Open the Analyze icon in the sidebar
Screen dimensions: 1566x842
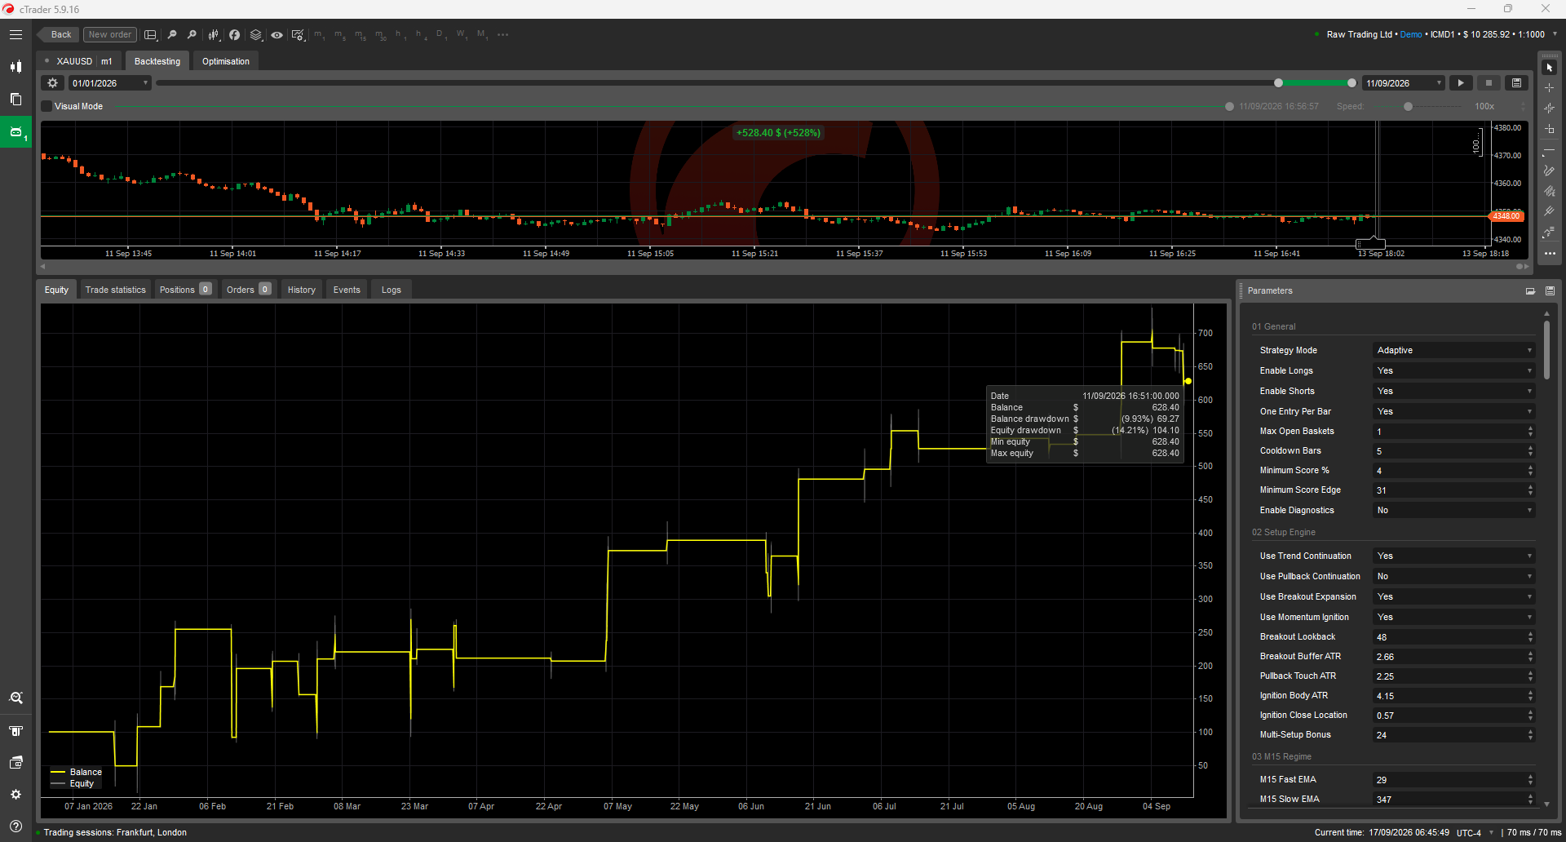pyautogui.click(x=15, y=698)
